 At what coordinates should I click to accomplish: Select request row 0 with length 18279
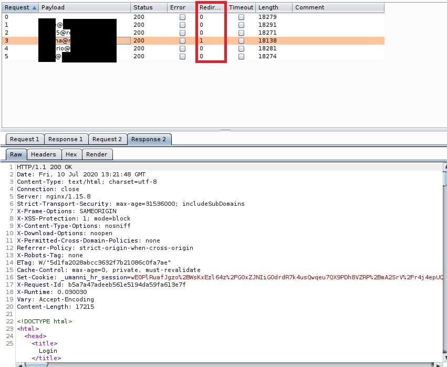193,17
